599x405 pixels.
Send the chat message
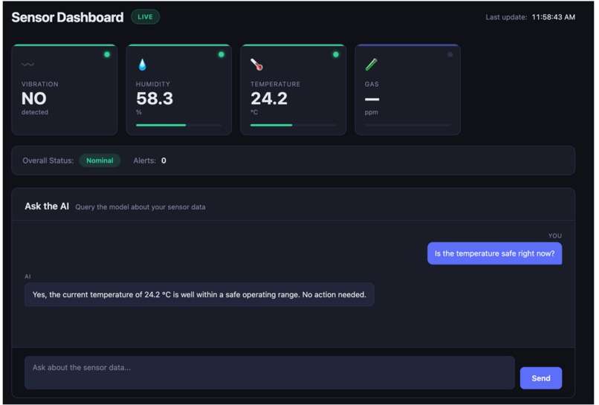pos(540,378)
